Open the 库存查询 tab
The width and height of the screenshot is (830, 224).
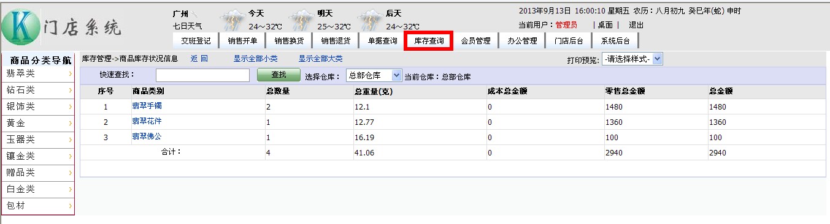click(x=429, y=41)
